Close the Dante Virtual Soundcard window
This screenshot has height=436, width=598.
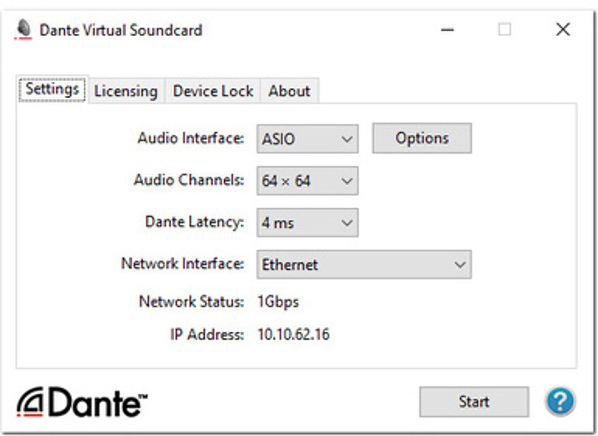point(563,30)
